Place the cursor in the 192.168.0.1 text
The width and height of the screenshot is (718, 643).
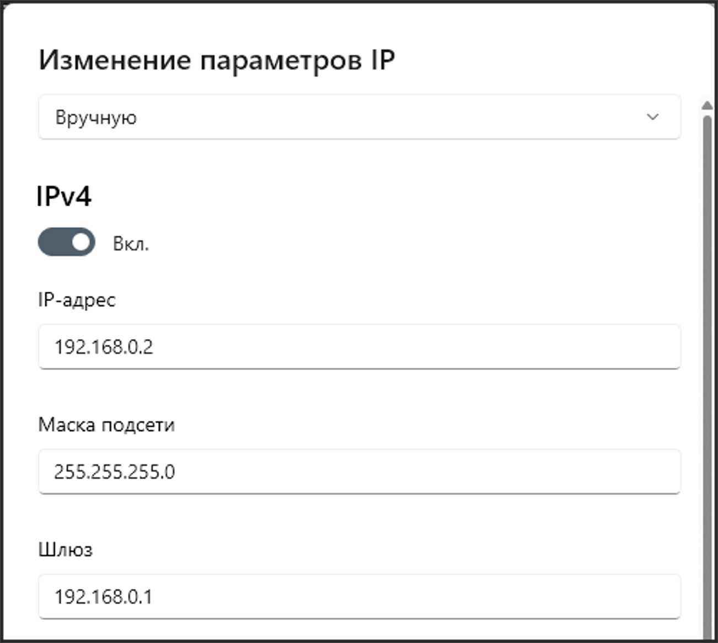click(103, 596)
